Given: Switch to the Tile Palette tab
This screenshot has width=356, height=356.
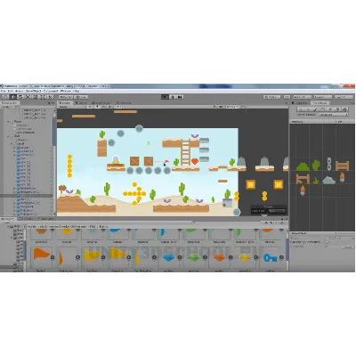Looking at the screenshot, I should point(320,103).
